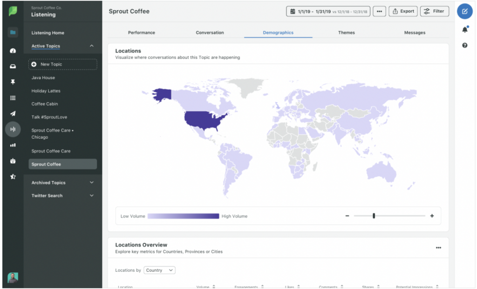The width and height of the screenshot is (477, 289).
Task: Click the Low to High Volume gradient bar
Action: point(183,216)
